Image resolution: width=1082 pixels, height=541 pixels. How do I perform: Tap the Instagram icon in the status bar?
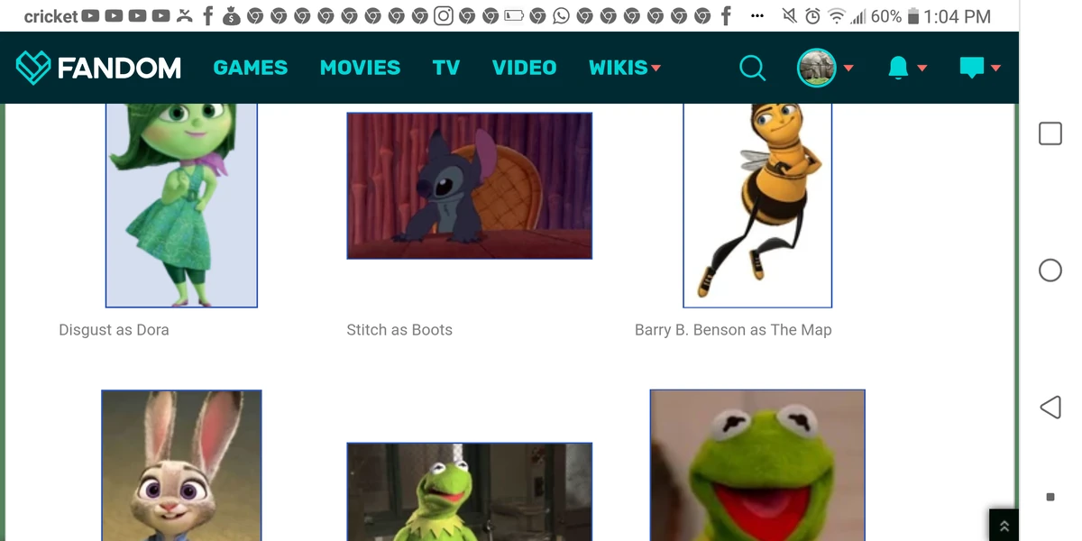[444, 15]
